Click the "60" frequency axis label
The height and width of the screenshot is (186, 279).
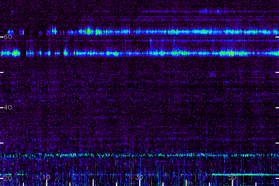click(x=8, y=37)
